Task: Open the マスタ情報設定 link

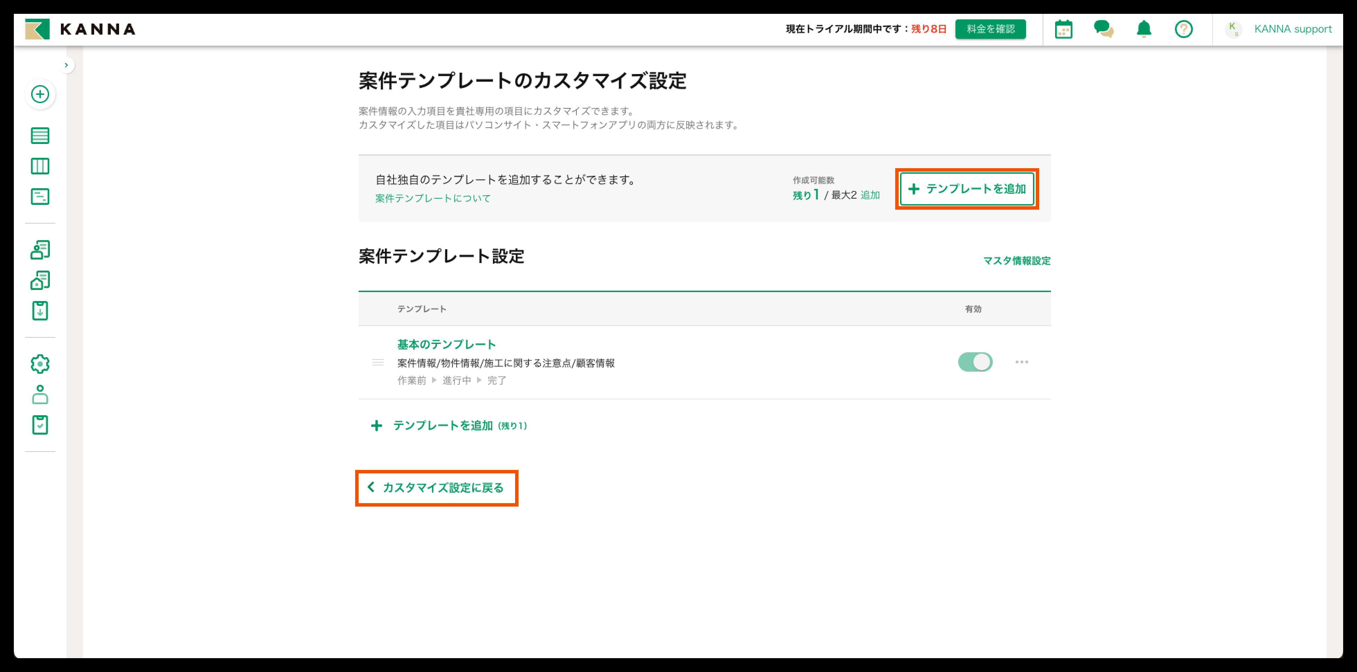Action: (1016, 261)
